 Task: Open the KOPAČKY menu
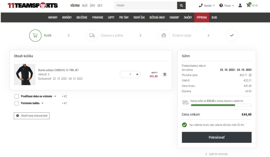point(67,17)
